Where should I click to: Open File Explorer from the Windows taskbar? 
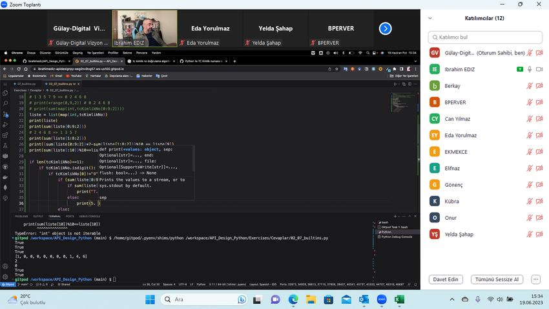[311, 299]
